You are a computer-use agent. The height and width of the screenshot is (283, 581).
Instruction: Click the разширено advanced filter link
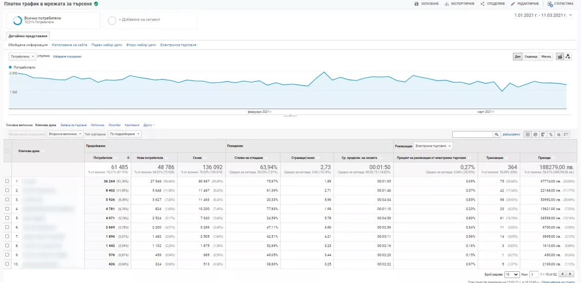pos(511,134)
